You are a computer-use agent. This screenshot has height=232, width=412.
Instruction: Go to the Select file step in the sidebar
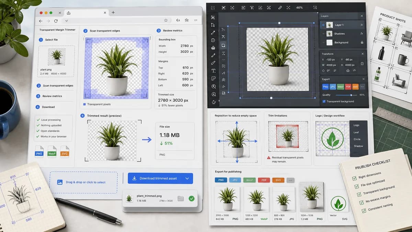[48, 40]
